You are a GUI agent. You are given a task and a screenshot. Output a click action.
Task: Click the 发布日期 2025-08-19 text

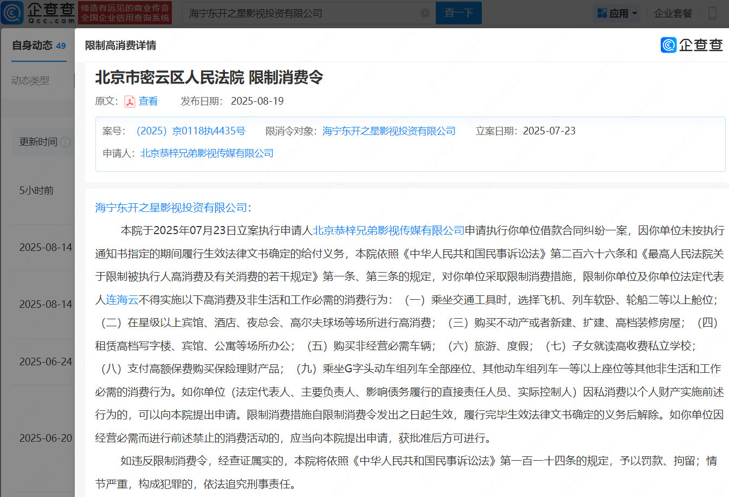point(232,101)
